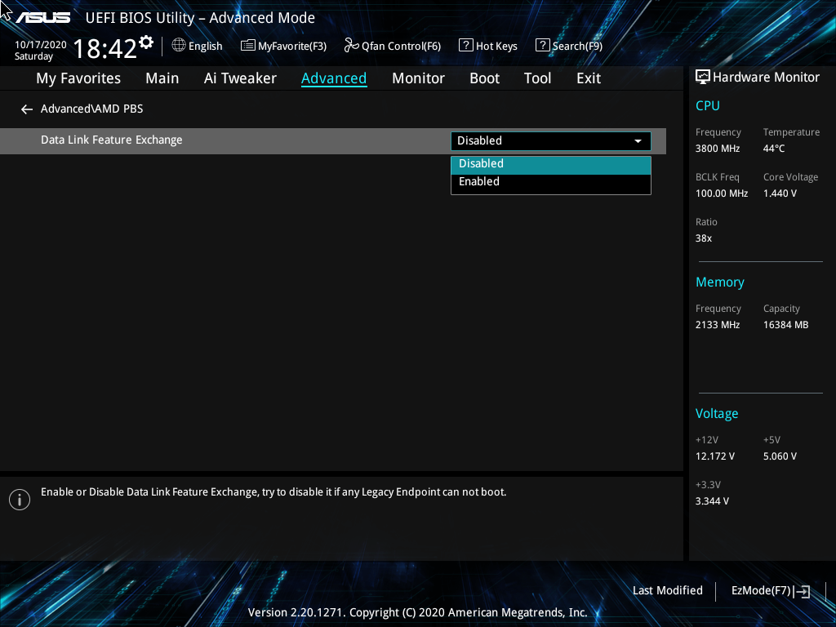
Task: Click the settings gear beside the clock
Action: coord(146,42)
